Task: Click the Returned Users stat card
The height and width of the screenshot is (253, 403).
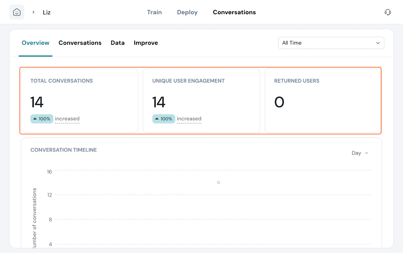Action: 323,101
